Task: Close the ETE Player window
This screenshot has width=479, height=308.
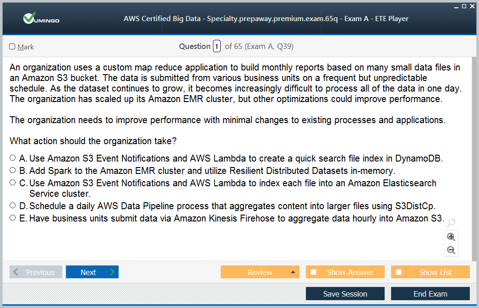Action: click(x=472, y=6)
